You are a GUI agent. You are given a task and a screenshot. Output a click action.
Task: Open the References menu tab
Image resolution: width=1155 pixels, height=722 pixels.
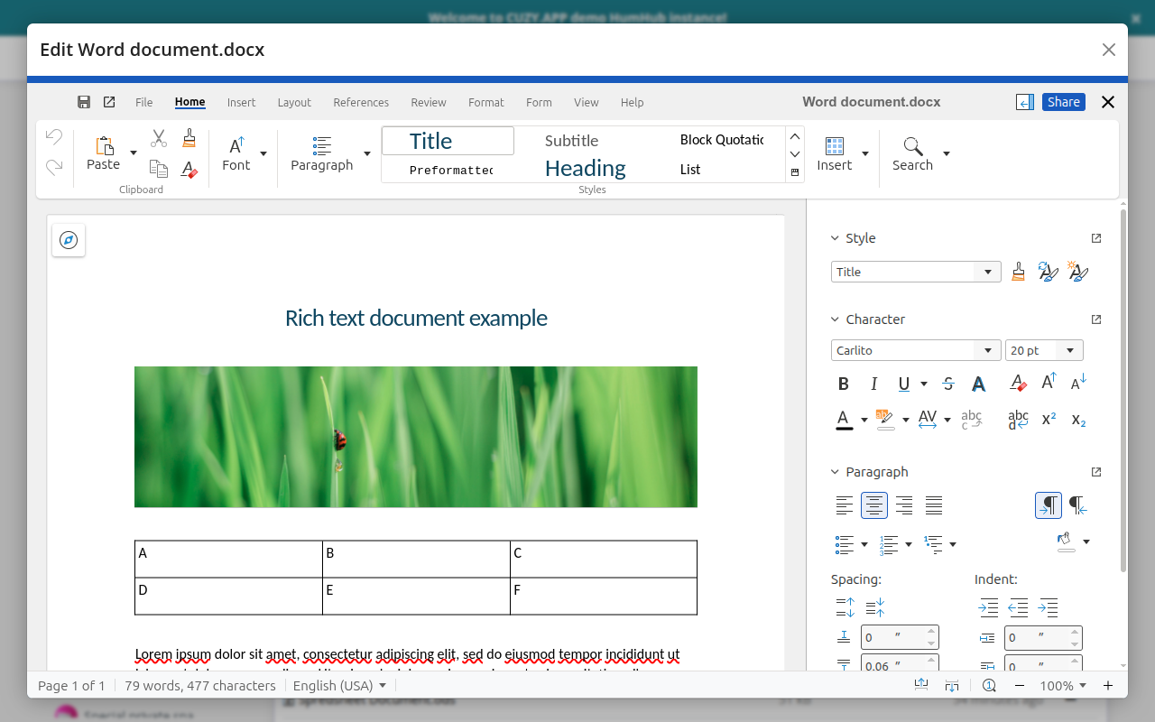361,102
